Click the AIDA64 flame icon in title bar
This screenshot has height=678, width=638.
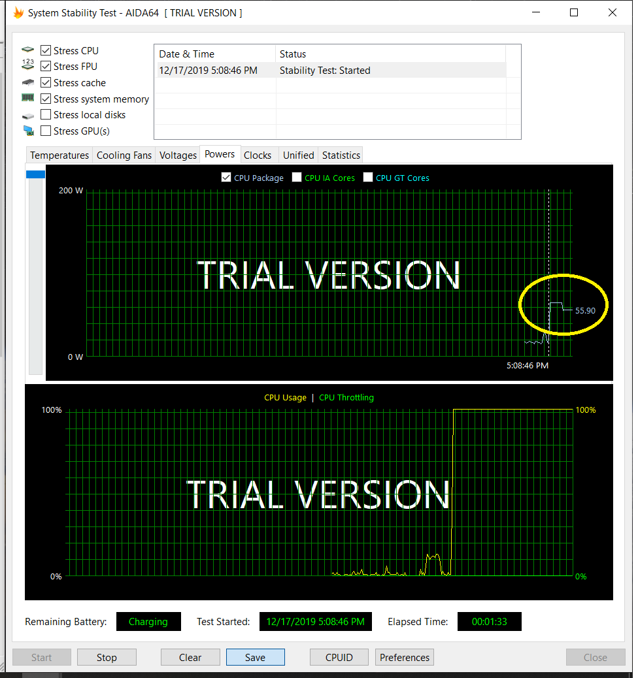[18, 13]
